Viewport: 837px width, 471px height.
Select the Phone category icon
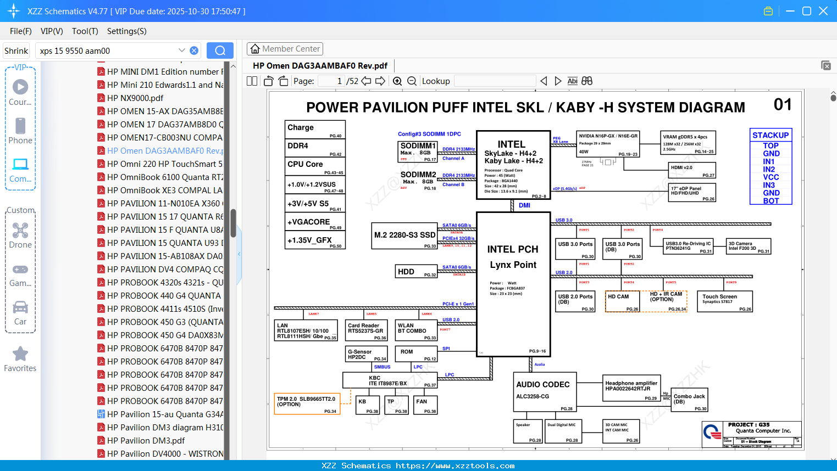[x=20, y=131]
